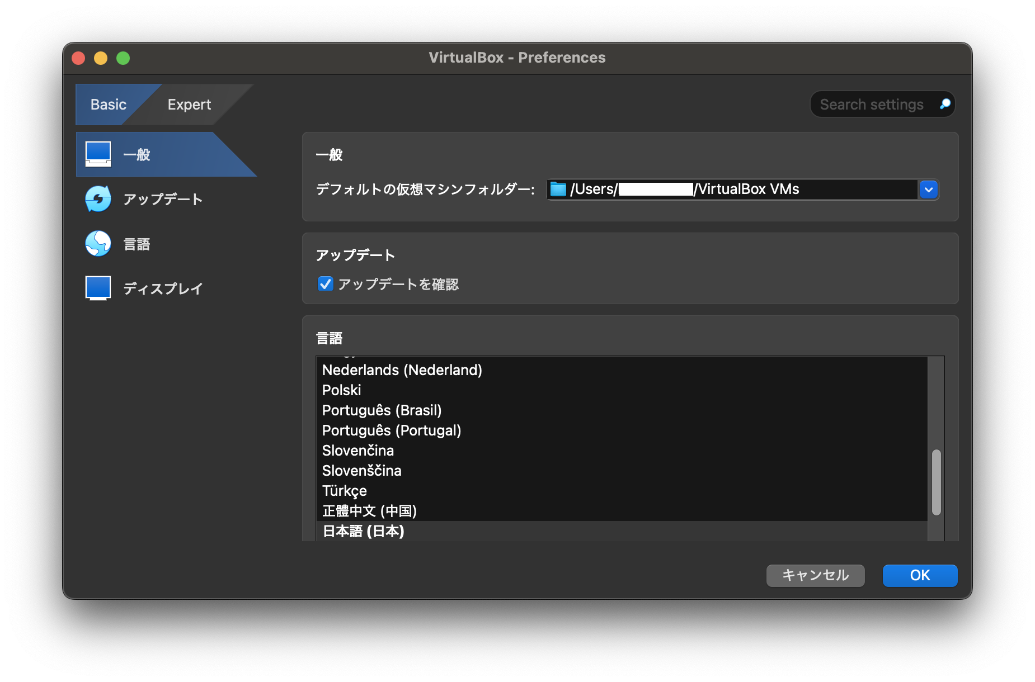
Task: Toggle the update check option off
Action: pyautogui.click(x=325, y=284)
